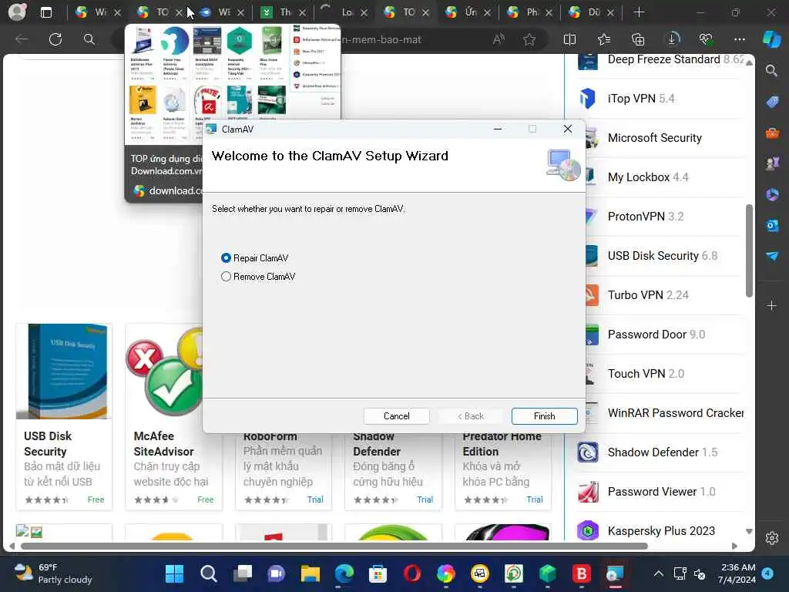Open Collections in Edge toolbar
This screenshot has width=789, height=592.
point(637,39)
